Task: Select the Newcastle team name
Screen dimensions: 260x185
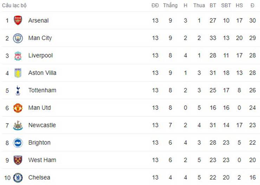Action: (42, 125)
